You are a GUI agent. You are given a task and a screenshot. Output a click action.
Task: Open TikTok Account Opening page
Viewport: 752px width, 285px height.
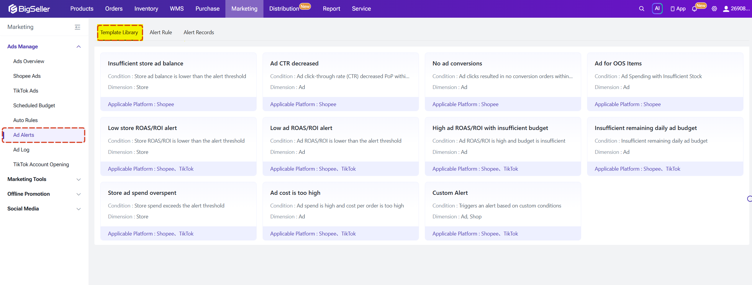pos(41,164)
